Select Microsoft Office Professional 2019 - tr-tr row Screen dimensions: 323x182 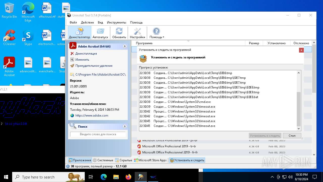click(222, 146)
